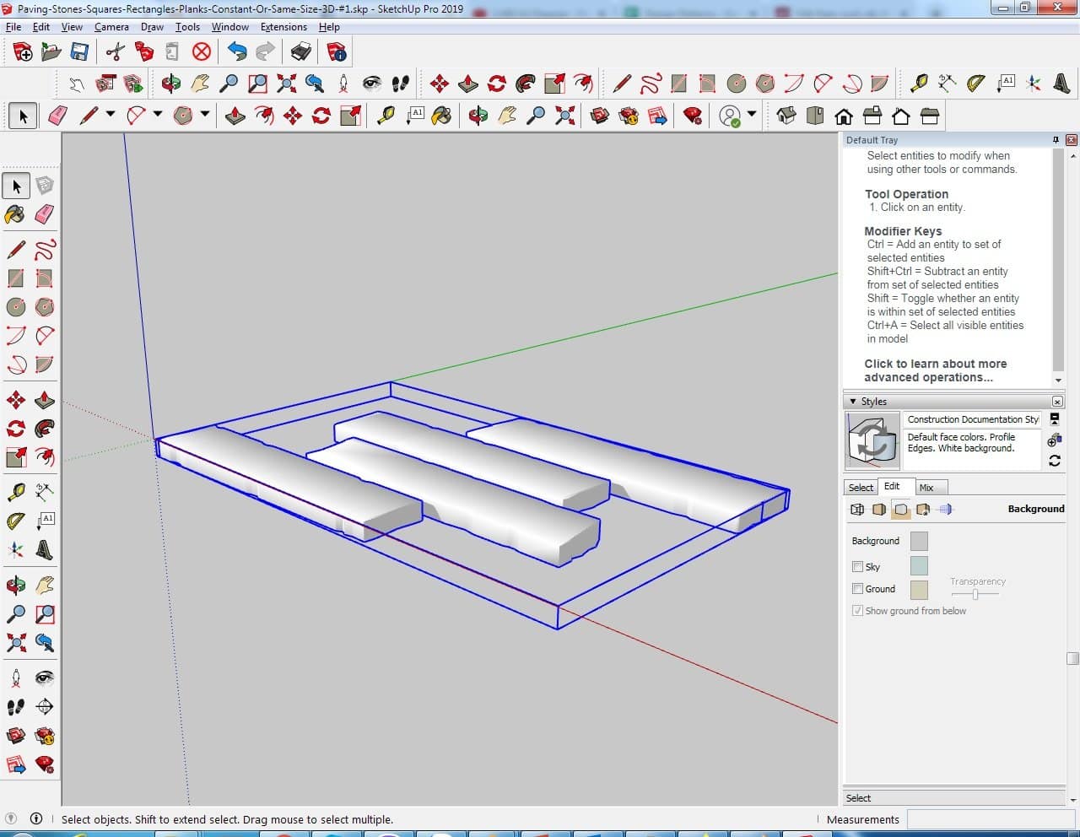This screenshot has height=837, width=1080.
Task: Switch to the Select tab in Styles
Action: pos(861,488)
